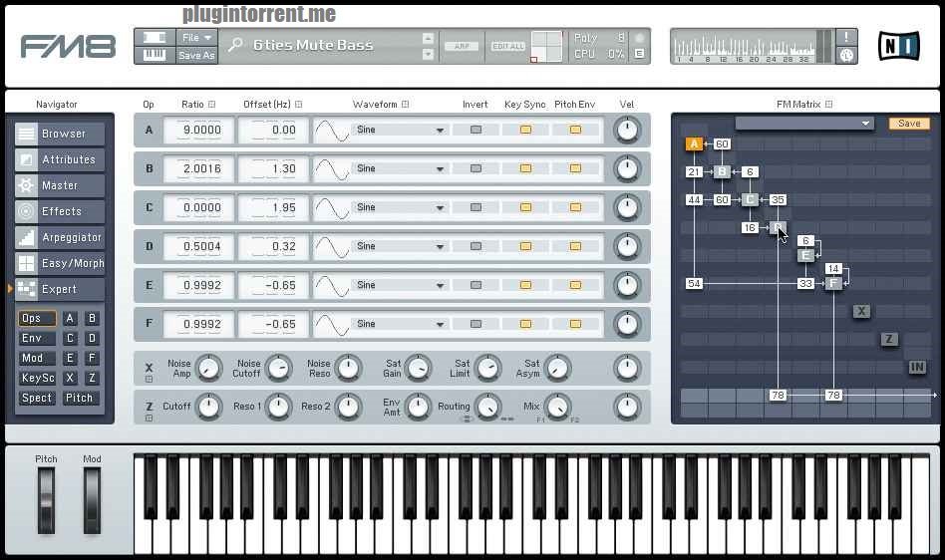The width and height of the screenshot is (945, 560).
Task: Open the Waveform dropdown for operator B
Action: pyautogui.click(x=400, y=168)
